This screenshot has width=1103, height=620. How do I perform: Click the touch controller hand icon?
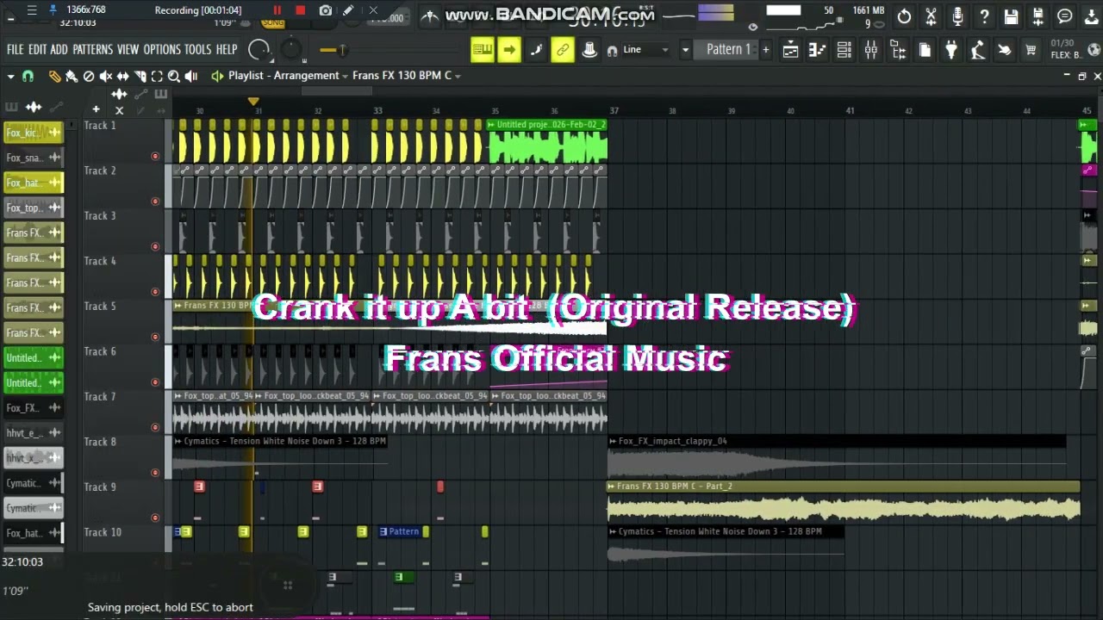(x=1005, y=50)
